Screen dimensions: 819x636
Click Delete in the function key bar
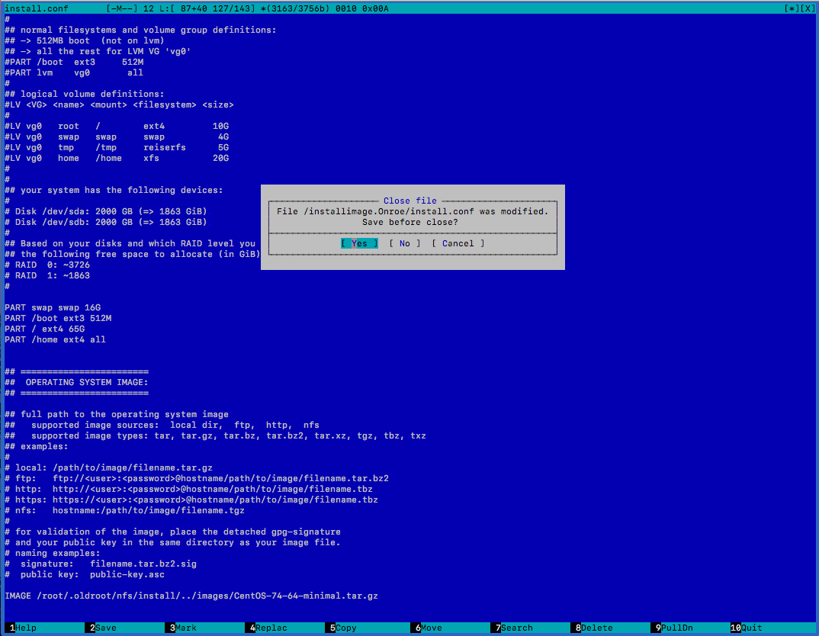(x=596, y=628)
